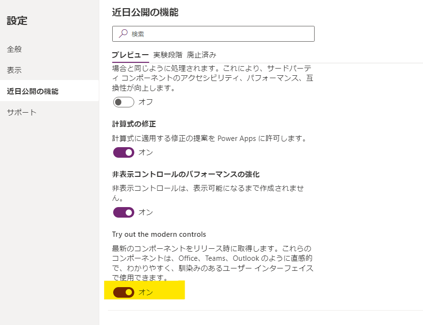This screenshot has height=325, width=423.
Task: Toggle off Try out the modern controls
Action: click(x=123, y=292)
